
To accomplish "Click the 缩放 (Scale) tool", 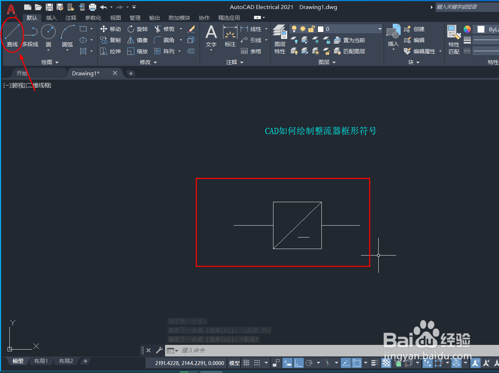I will click(x=138, y=51).
